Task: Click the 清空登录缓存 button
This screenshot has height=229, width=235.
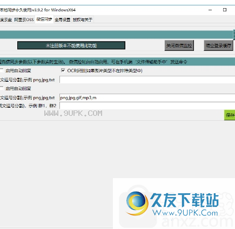Action: tap(218, 45)
